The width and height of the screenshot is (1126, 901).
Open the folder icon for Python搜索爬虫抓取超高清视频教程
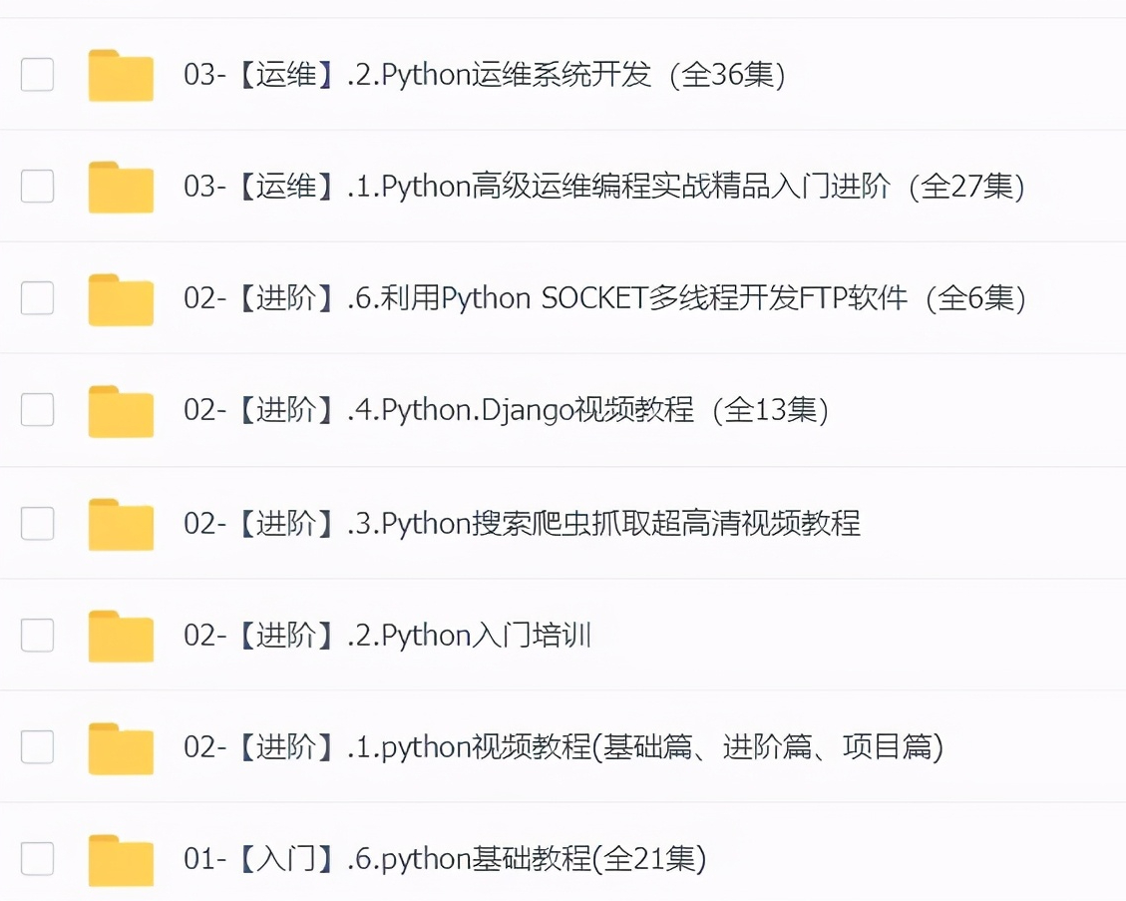[120, 523]
